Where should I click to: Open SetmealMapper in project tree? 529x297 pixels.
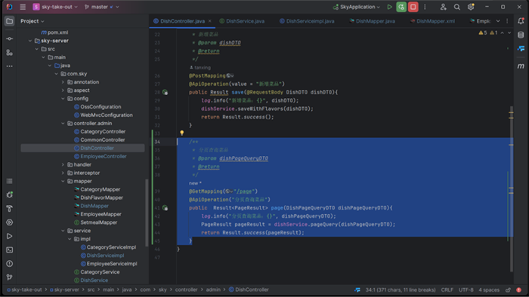click(x=95, y=222)
